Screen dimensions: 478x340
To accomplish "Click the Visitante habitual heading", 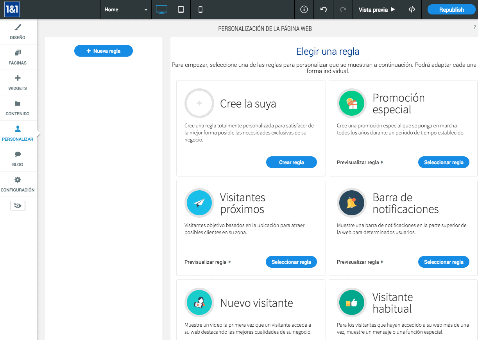I will click(393, 303).
